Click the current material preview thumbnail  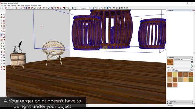click(x=170, y=62)
